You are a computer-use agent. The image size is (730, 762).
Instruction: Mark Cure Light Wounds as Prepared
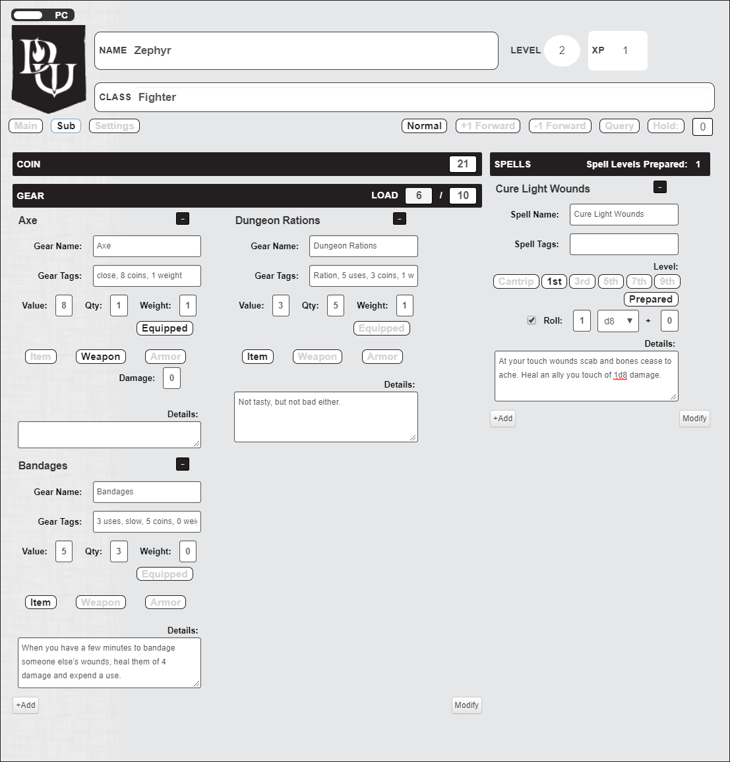(650, 299)
